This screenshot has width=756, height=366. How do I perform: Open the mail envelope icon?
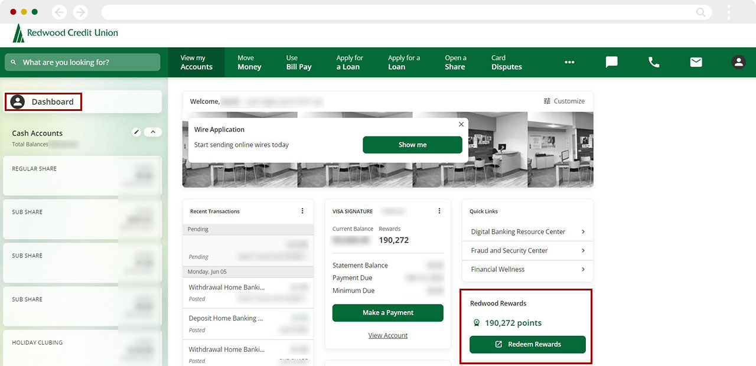[x=696, y=62]
